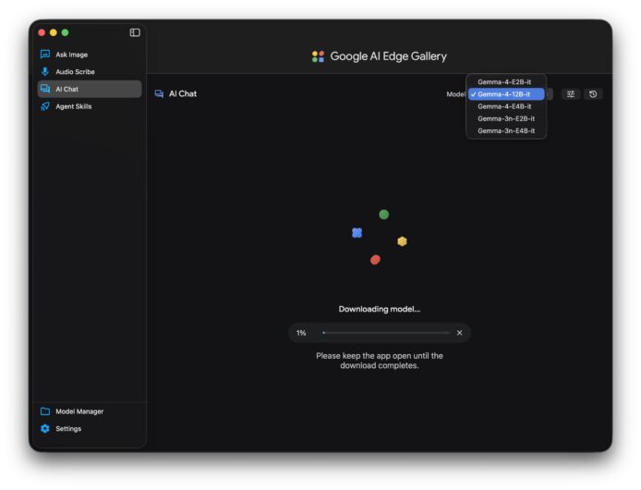
Task: Click the yellow hexagon loading shape
Action: (x=403, y=241)
